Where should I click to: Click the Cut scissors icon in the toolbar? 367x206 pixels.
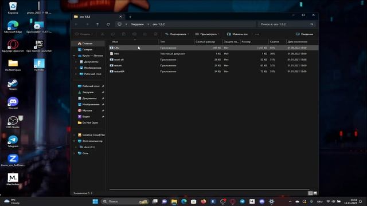coord(103,34)
